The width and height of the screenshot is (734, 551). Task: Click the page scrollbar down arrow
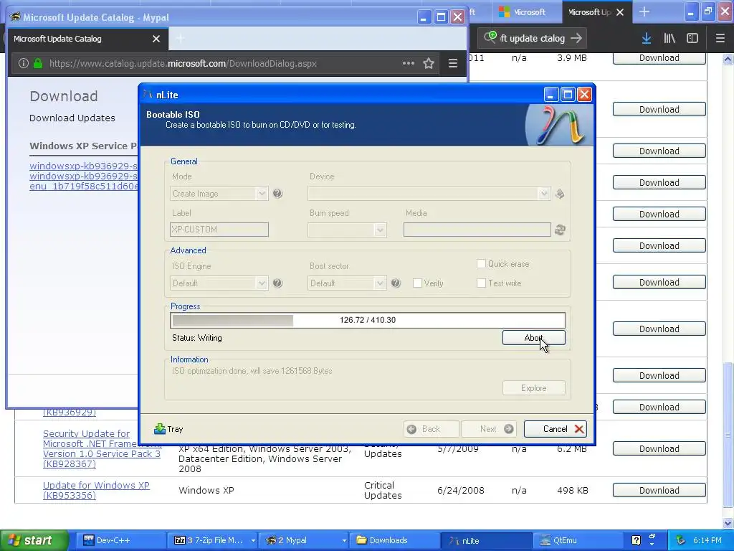tap(728, 523)
